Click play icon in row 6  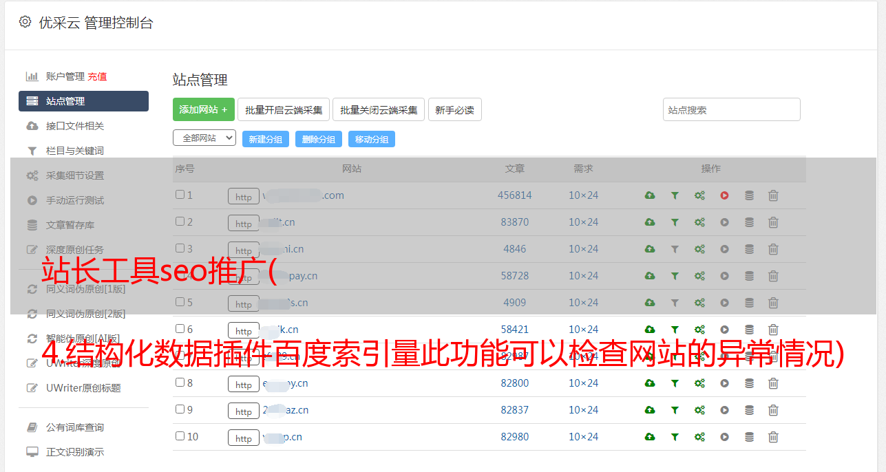click(x=724, y=330)
